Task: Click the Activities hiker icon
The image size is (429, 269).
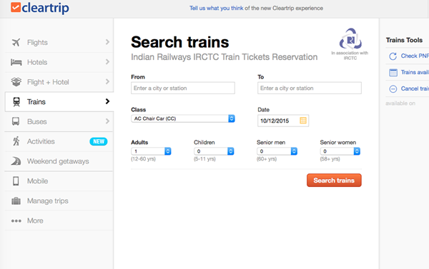Action: click(16, 141)
